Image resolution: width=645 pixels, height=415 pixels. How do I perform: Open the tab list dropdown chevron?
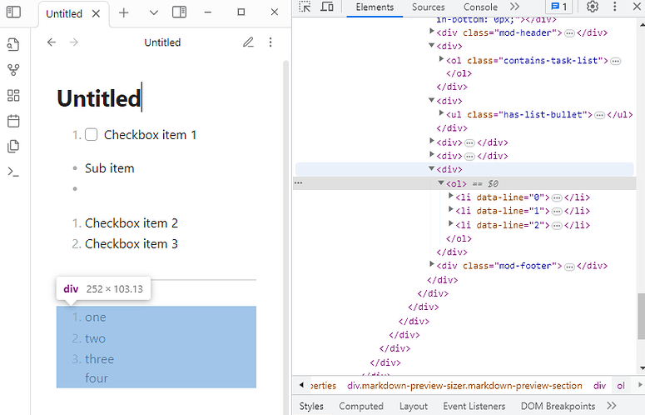point(153,12)
